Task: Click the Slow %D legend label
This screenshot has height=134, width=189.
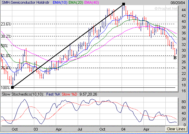Action: pos(70,94)
